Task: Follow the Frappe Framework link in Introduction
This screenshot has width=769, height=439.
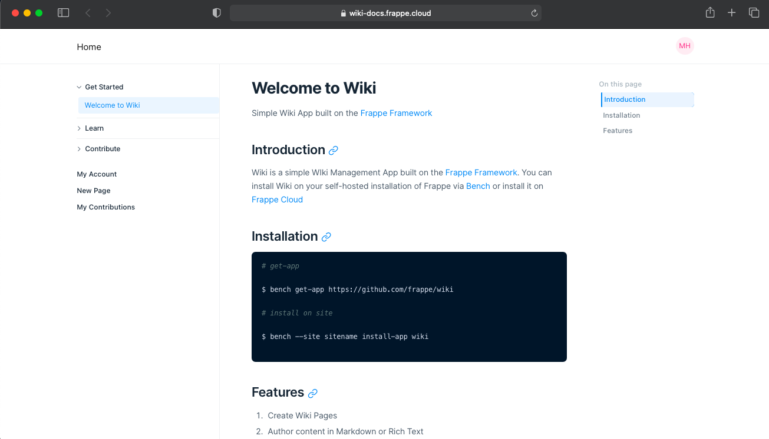Action: point(481,172)
